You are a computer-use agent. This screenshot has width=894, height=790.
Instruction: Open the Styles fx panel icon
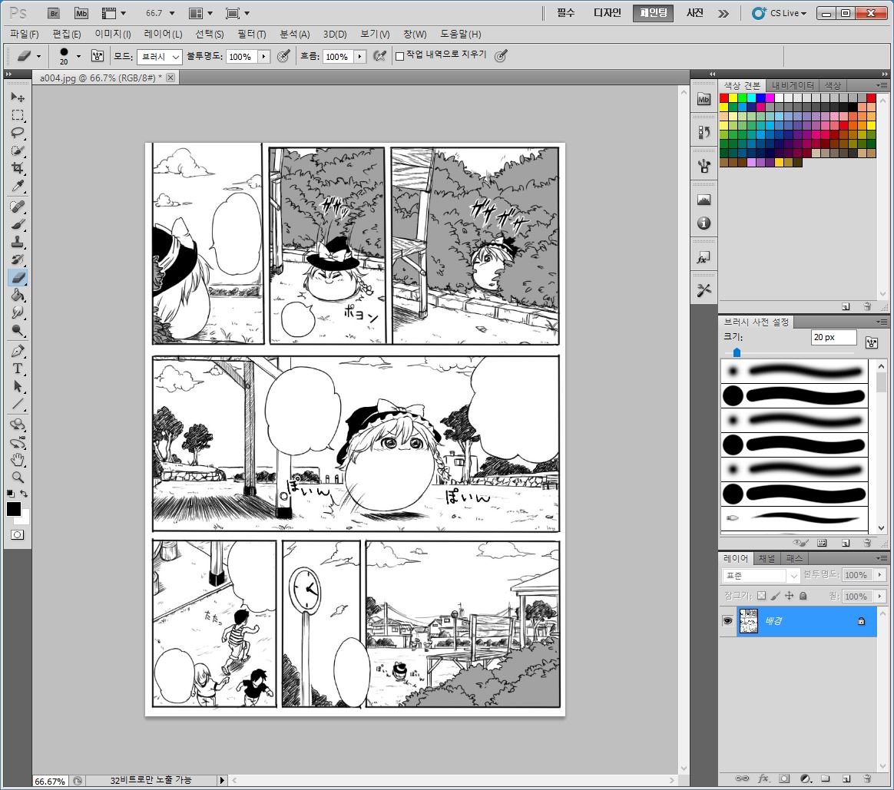[x=704, y=258]
